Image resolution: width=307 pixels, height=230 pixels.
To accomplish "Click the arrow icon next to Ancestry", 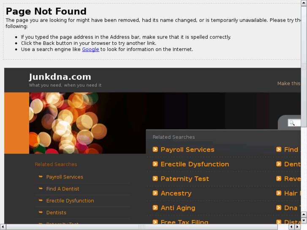I will click(155, 193).
